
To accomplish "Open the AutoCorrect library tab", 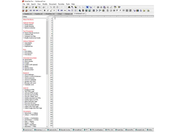I will [x=27, y=130].
